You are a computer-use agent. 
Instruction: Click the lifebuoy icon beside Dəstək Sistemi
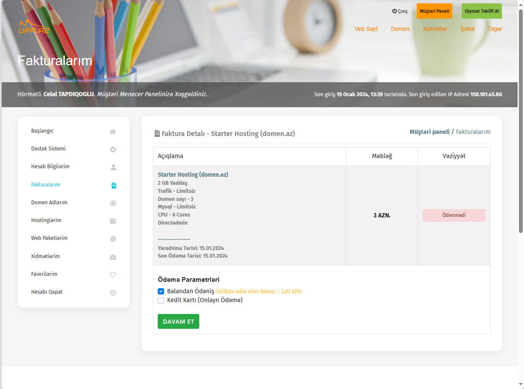click(x=113, y=150)
